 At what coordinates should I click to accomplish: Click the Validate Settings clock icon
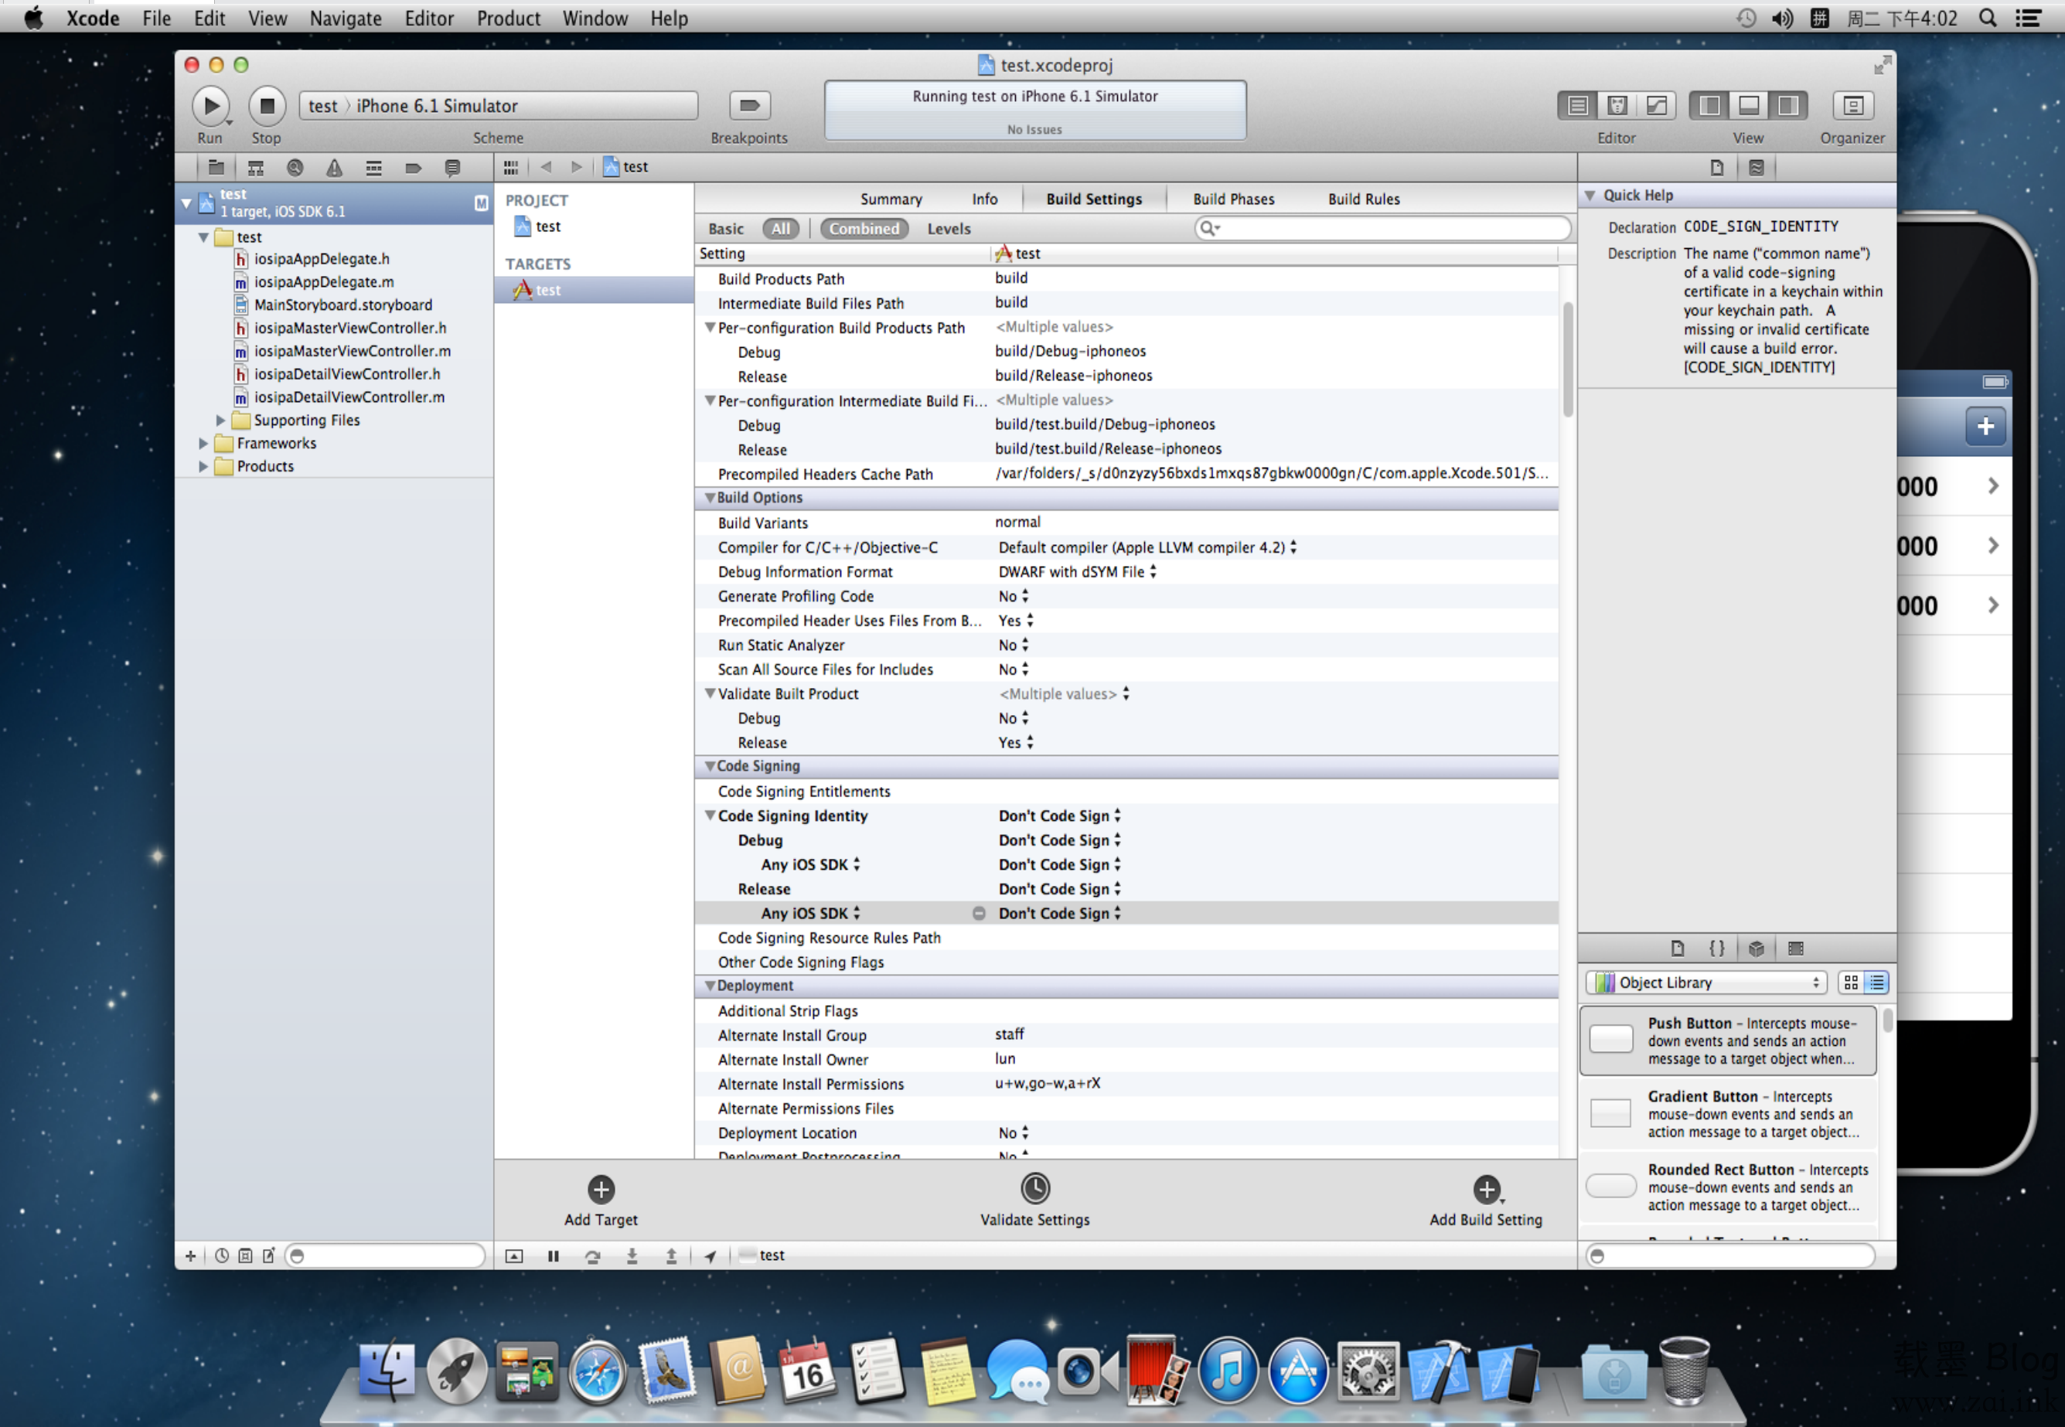tap(1034, 1188)
